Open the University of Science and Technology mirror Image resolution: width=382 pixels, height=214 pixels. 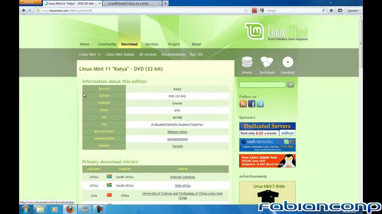(183, 196)
